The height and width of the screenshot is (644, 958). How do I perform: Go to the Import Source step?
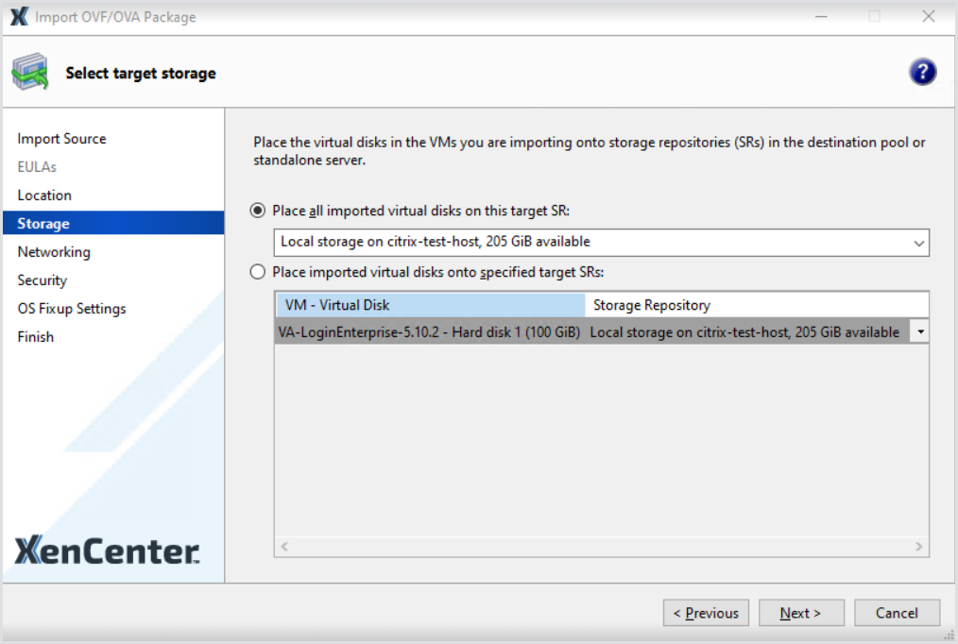pos(61,139)
